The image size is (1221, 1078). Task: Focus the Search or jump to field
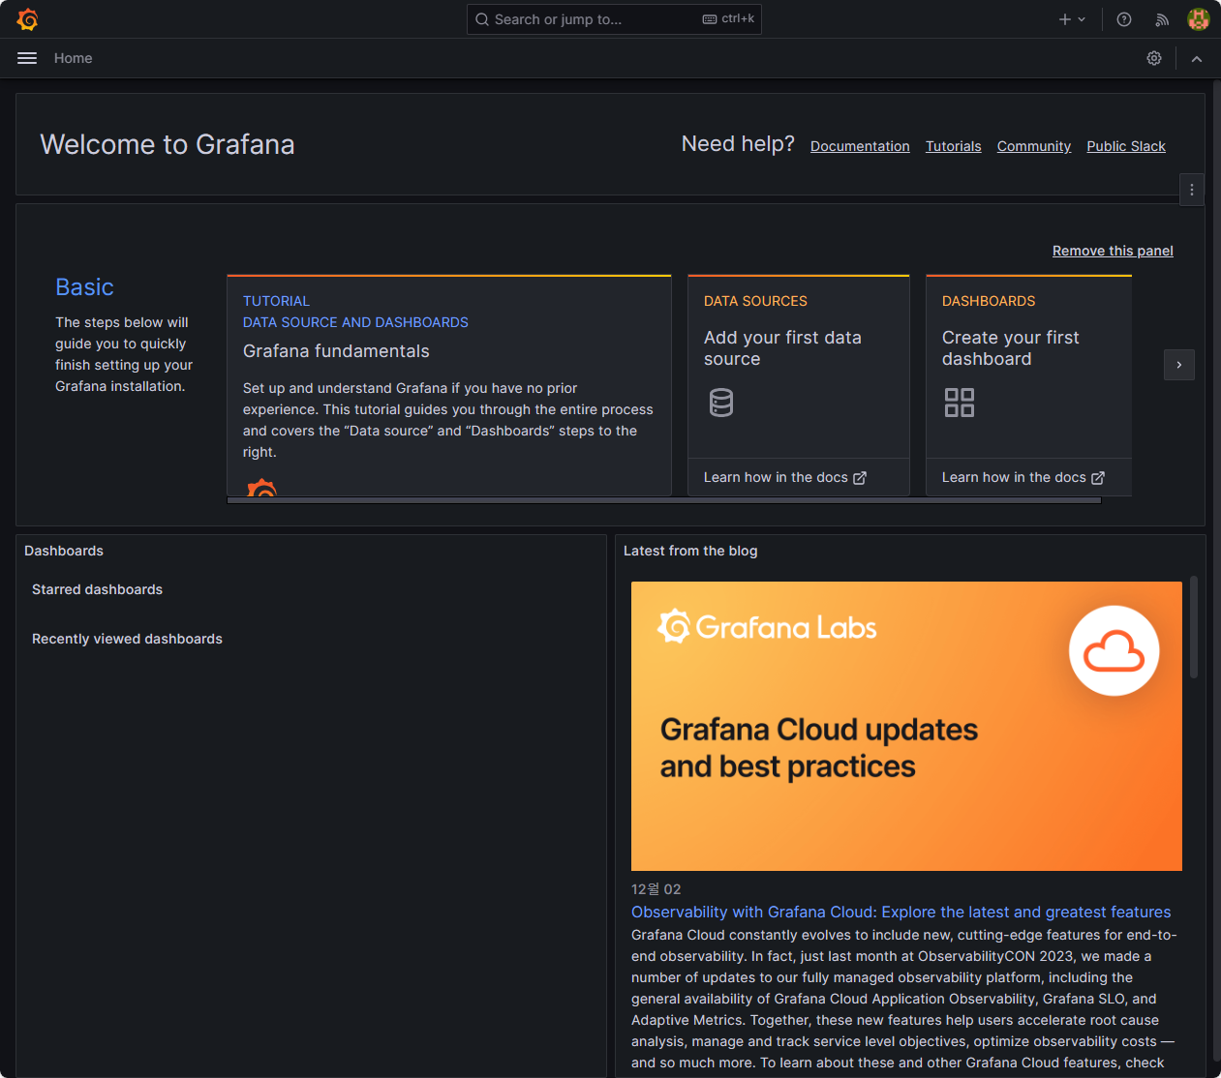[614, 19]
